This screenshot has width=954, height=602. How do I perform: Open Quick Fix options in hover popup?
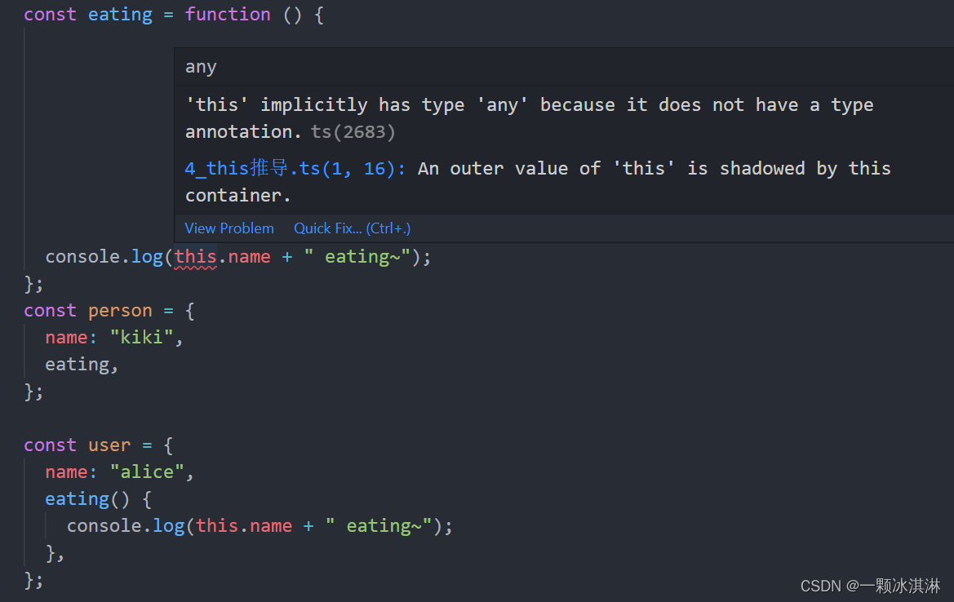pos(352,228)
